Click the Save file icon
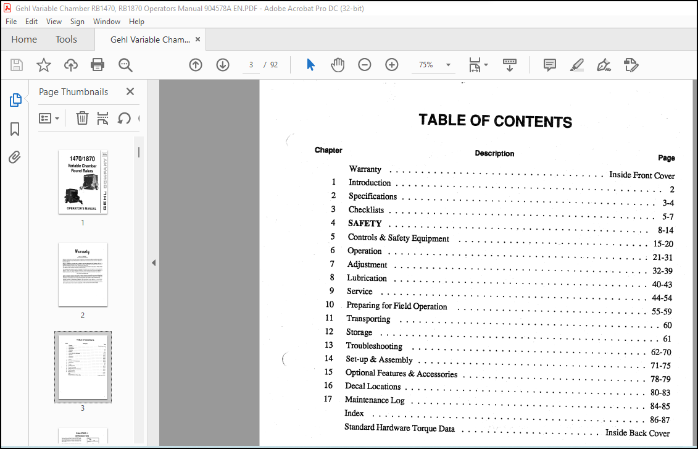This screenshot has width=698, height=449. tap(17, 65)
